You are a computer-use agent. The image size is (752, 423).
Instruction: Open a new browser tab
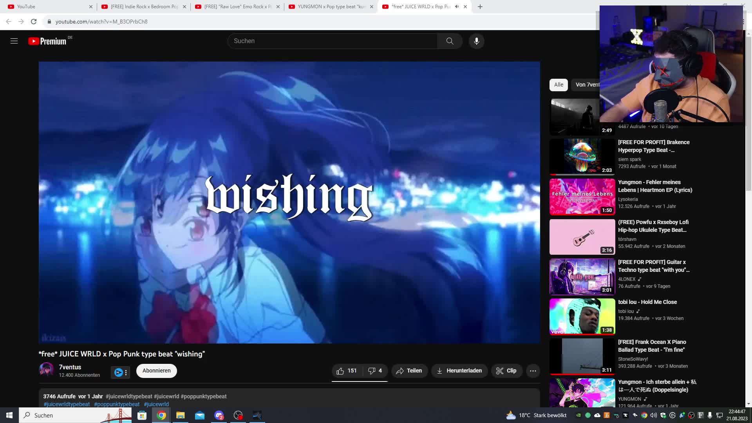[x=480, y=7]
